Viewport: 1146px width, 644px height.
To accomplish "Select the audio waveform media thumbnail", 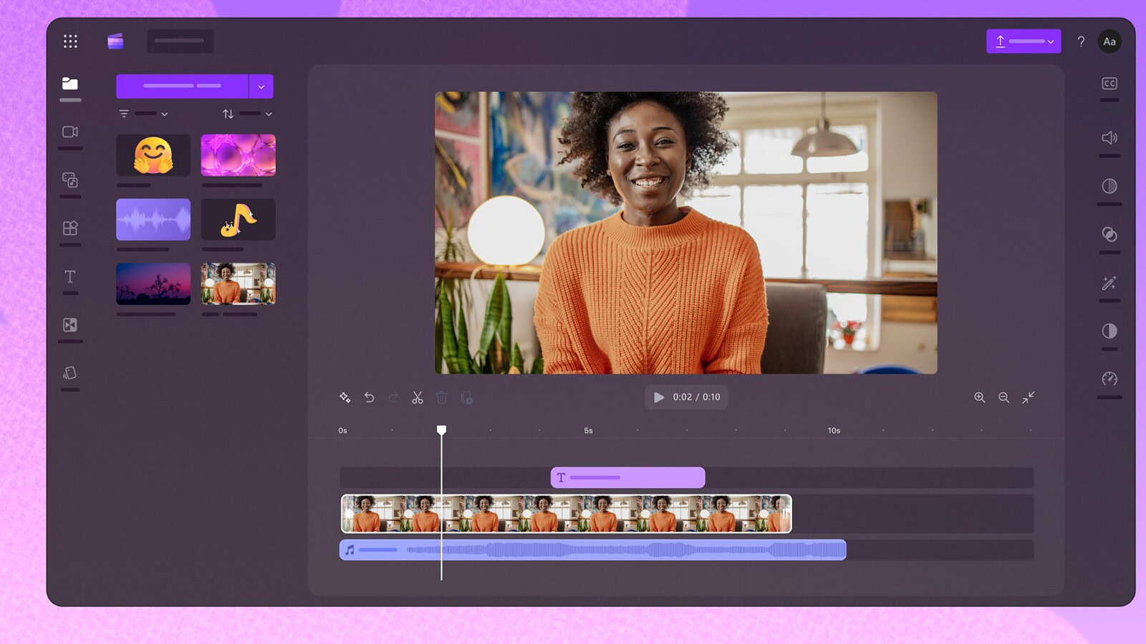I will pyautogui.click(x=153, y=220).
